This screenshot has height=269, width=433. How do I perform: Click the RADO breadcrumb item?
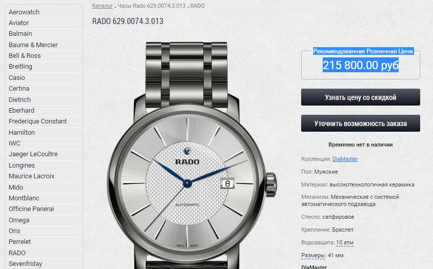[x=198, y=6]
